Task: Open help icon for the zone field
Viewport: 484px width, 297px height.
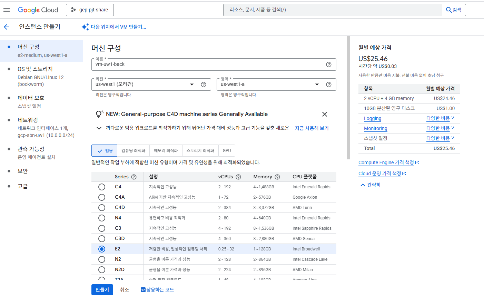Action: (x=329, y=85)
